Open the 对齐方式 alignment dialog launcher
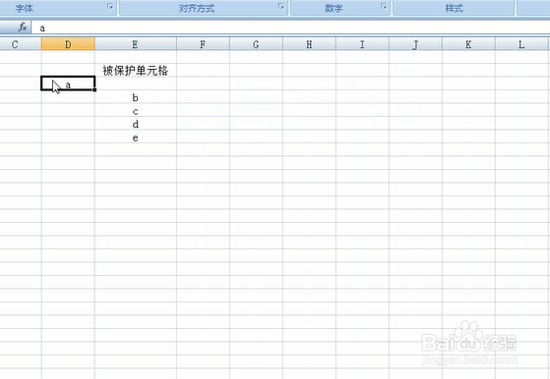The image size is (550, 379). [281, 6]
